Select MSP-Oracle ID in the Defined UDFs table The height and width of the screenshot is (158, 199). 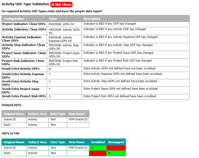[x=78, y=120]
